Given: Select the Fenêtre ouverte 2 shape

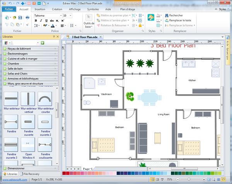Looking at the screenshot, I should point(45,122).
